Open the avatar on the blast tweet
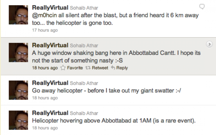 18,15
